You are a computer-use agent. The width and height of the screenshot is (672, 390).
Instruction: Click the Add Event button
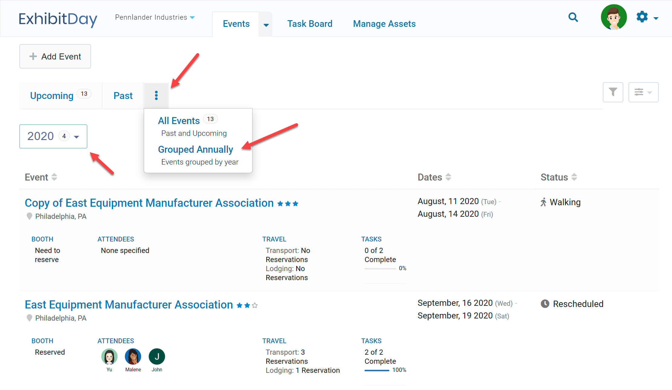tap(55, 56)
